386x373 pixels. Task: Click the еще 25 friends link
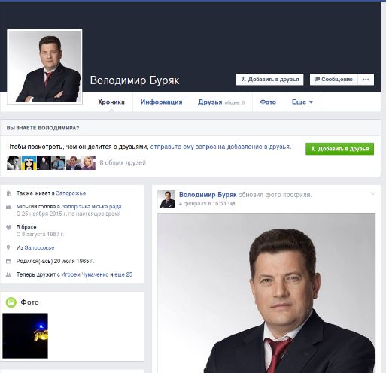point(123,274)
